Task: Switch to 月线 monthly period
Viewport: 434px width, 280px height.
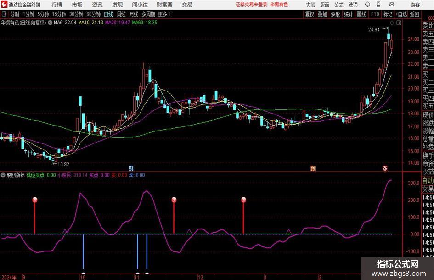Action: tap(134, 14)
